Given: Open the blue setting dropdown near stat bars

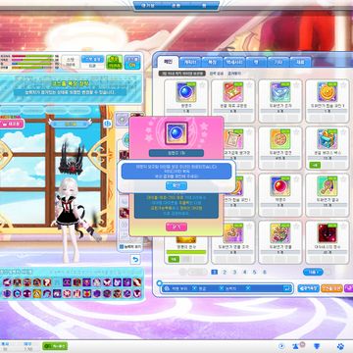Looking at the screenshot, I should pyautogui.click(x=92, y=59).
